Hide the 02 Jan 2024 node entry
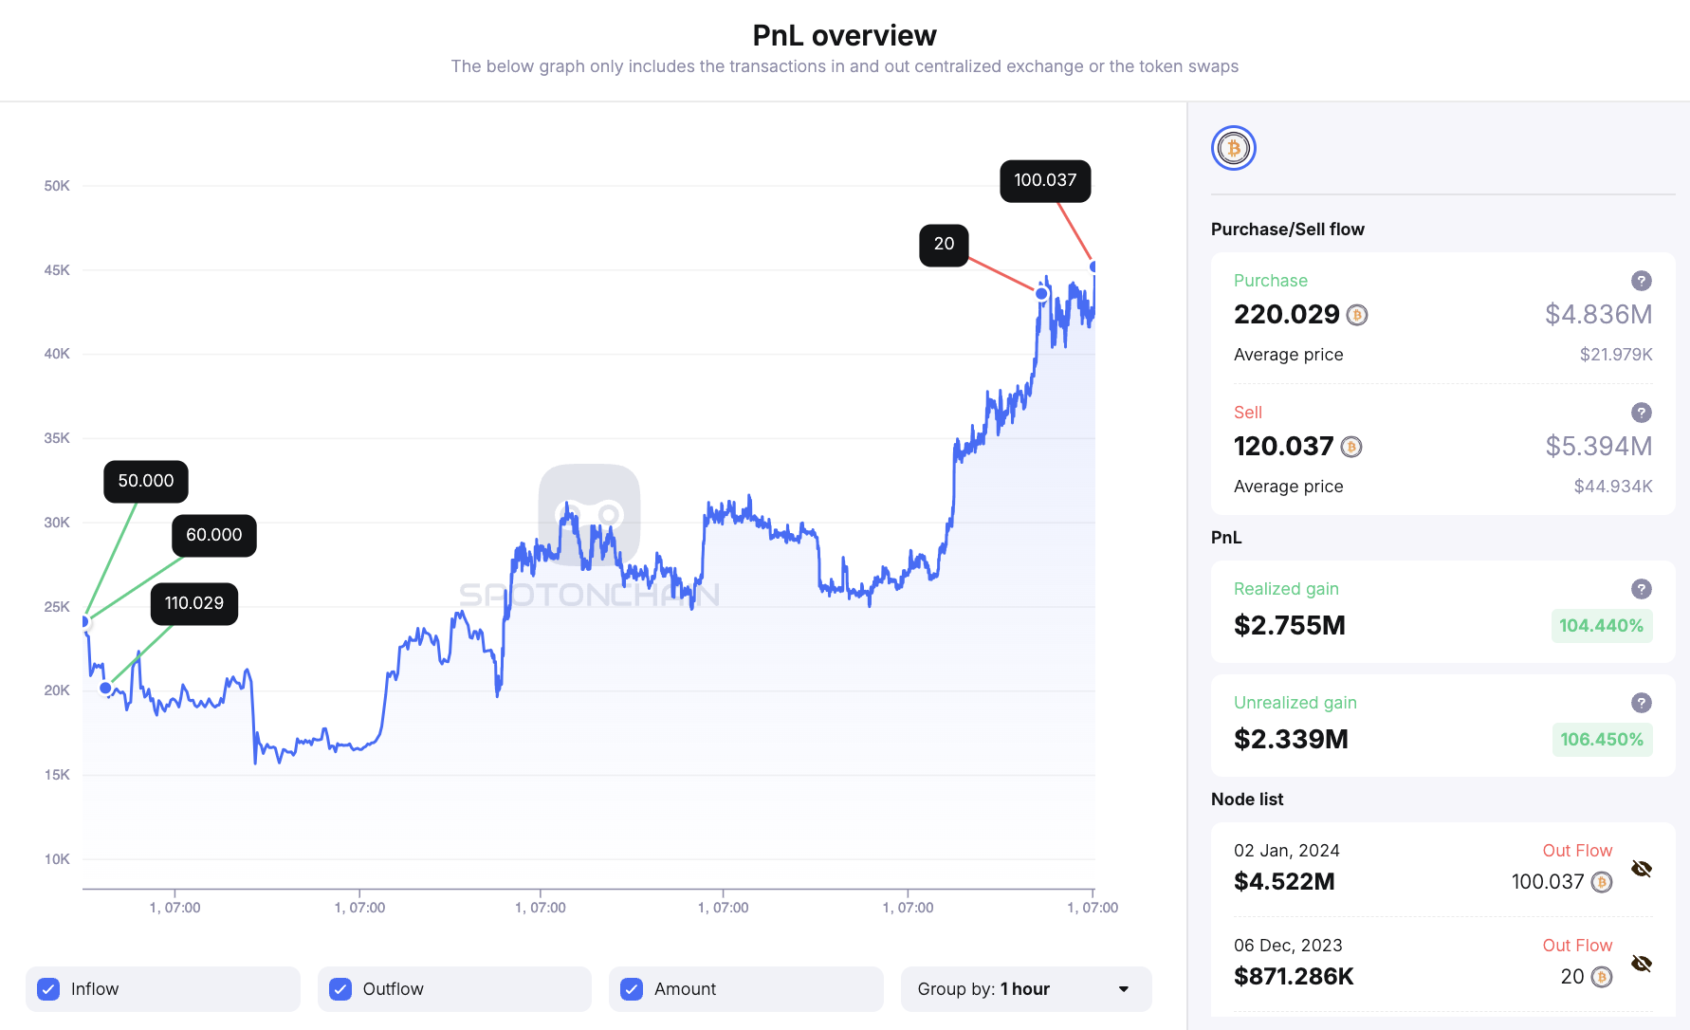 click(1640, 867)
